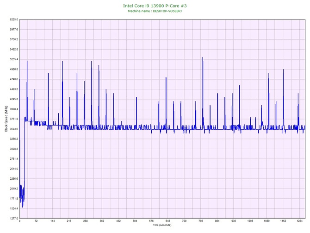The height and width of the screenshot is (233, 310).
Task: Pick the 4988.0 y-axis label
Action: [14, 69]
